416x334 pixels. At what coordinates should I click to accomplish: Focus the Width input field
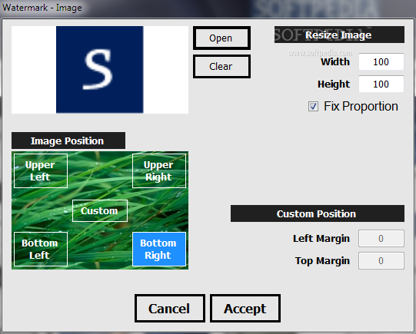pos(381,61)
